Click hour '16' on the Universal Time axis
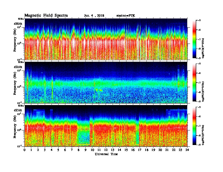 click(x=133, y=150)
